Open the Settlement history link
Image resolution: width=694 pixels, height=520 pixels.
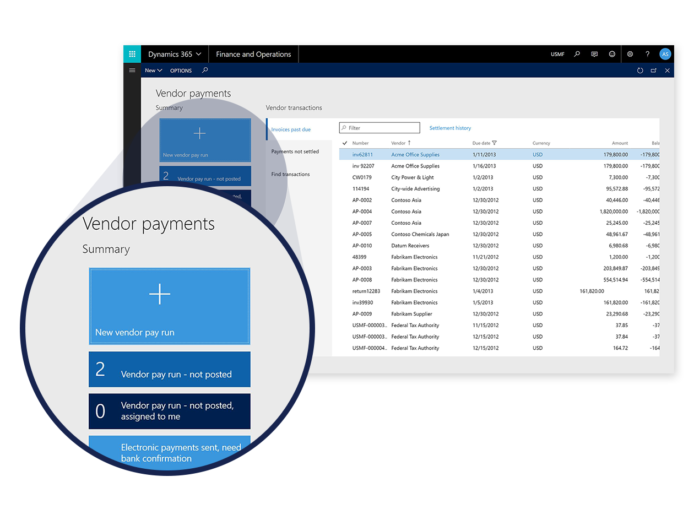pyautogui.click(x=450, y=128)
